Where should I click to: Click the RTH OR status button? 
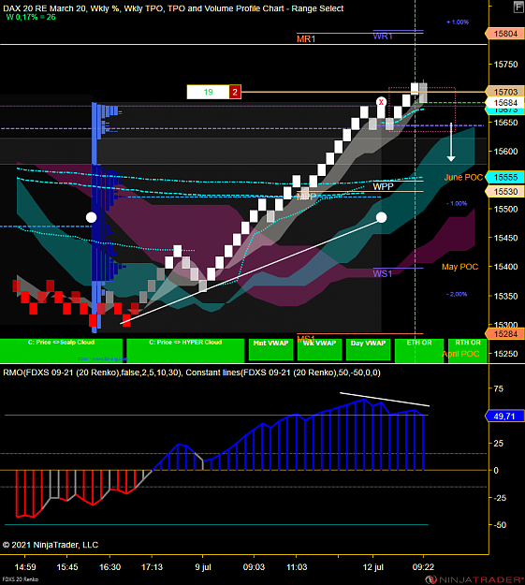click(x=468, y=350)
